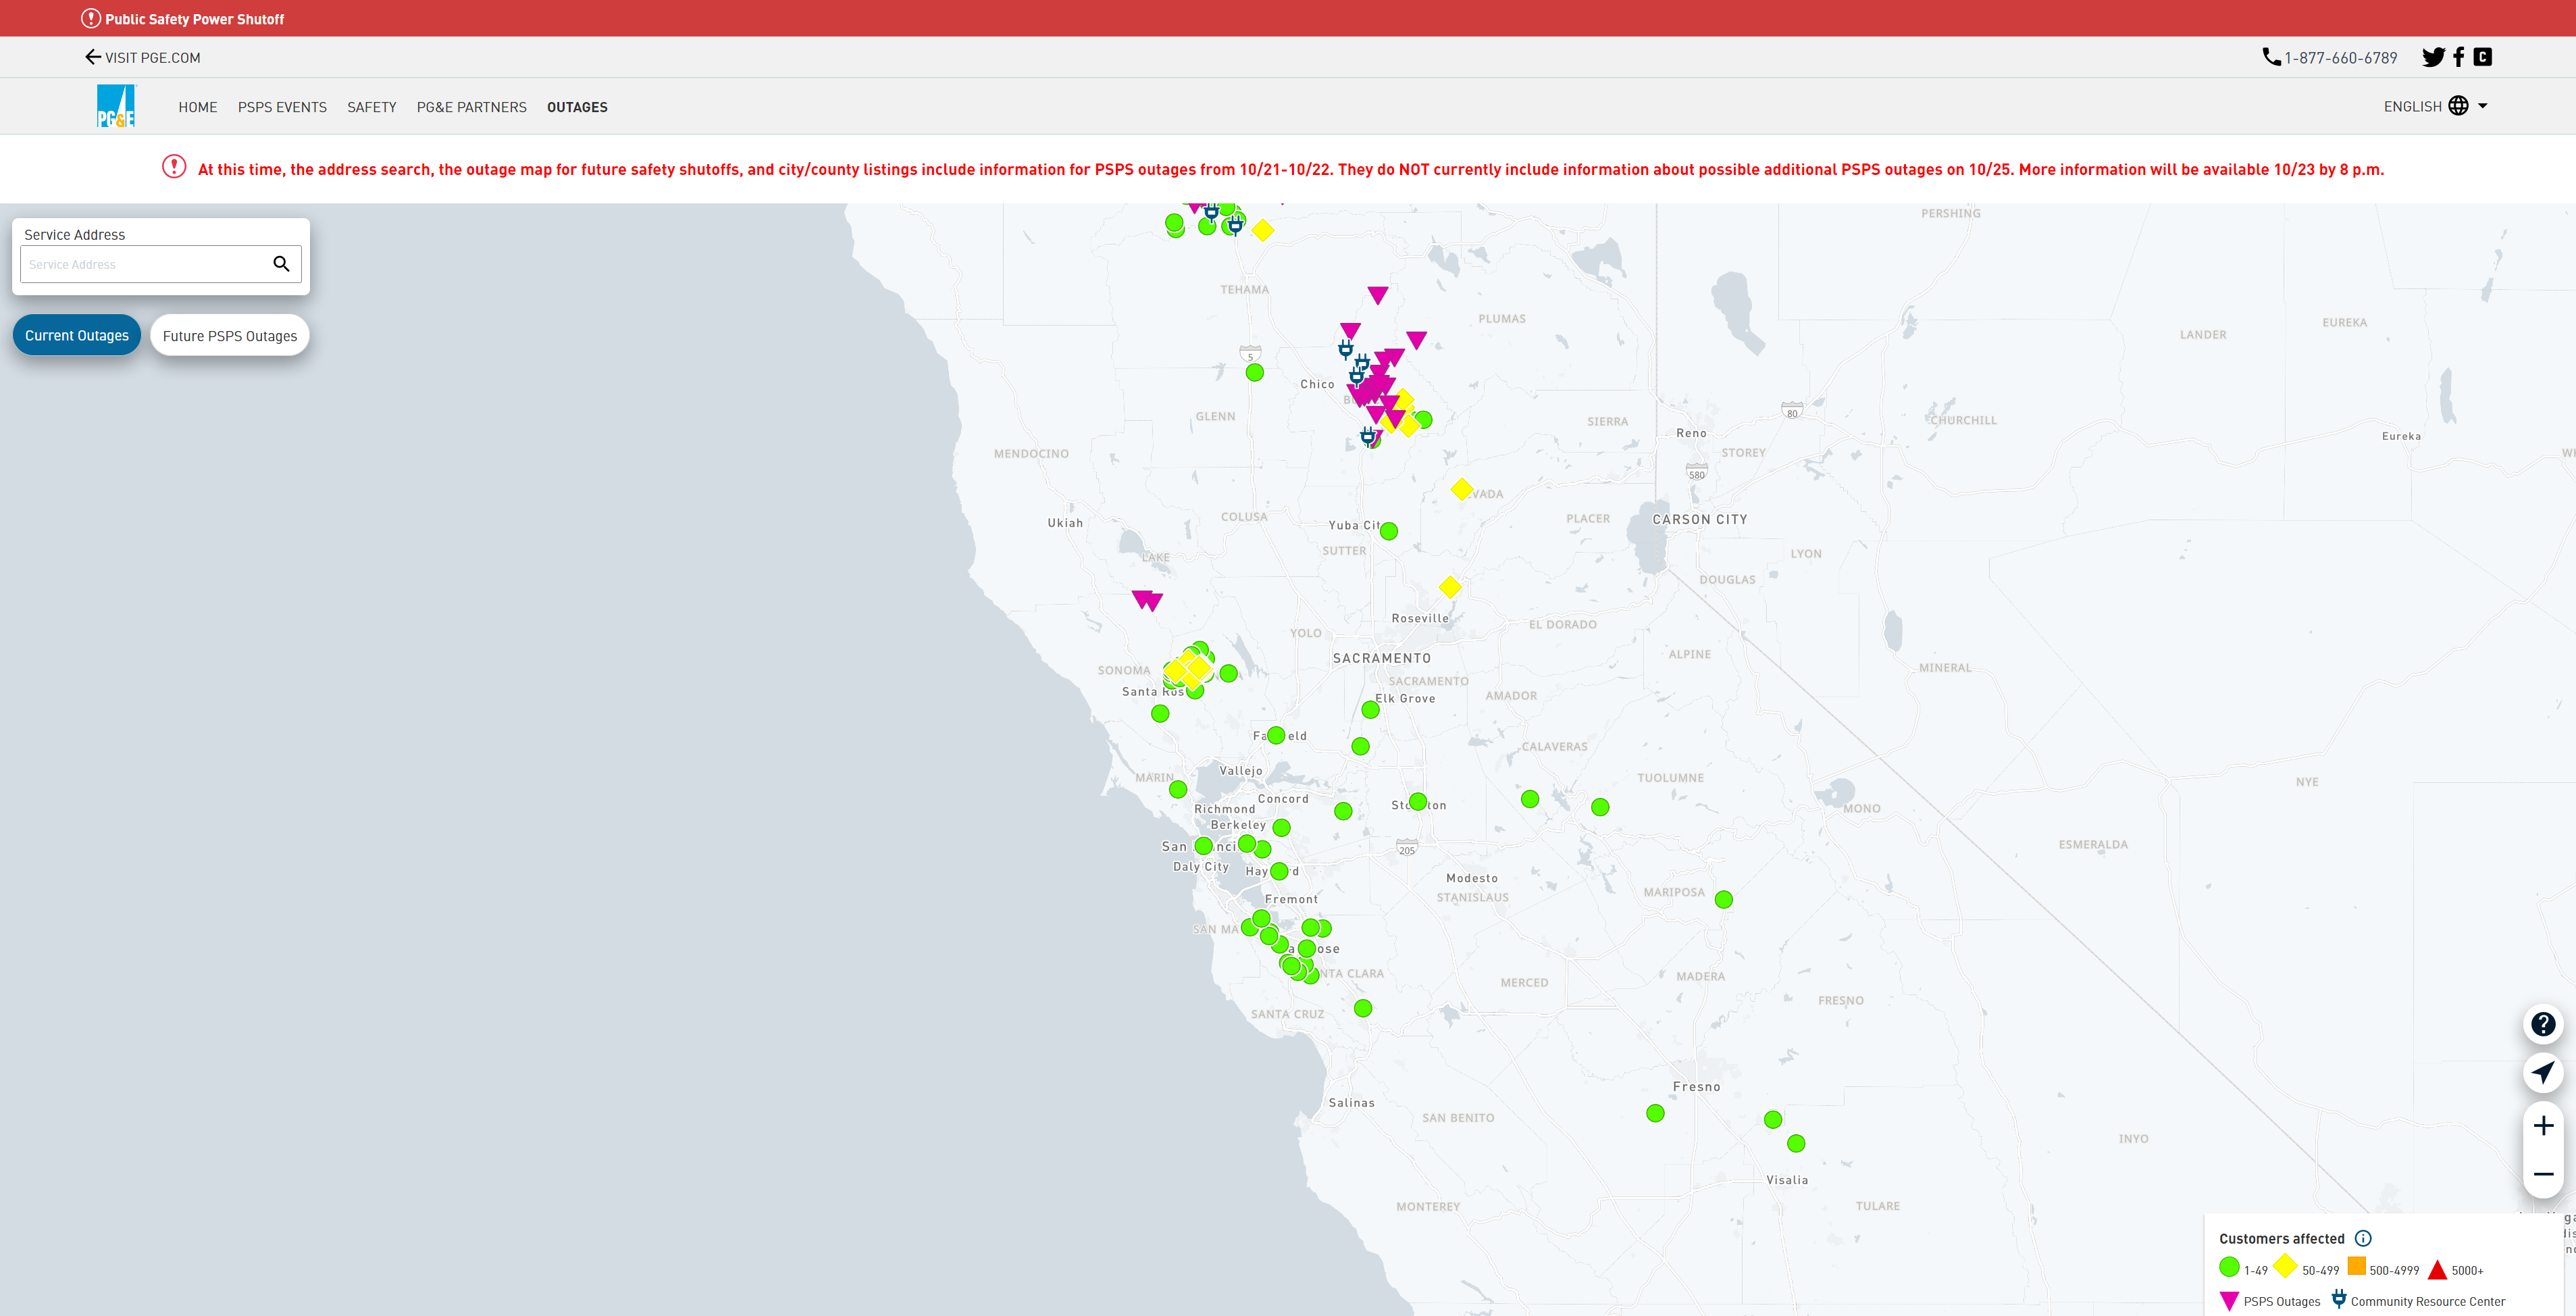Click the green 1-49 legend circle
Image resolution: width=2576 pixels, height=1316 pixels.
point(2229,1268)
